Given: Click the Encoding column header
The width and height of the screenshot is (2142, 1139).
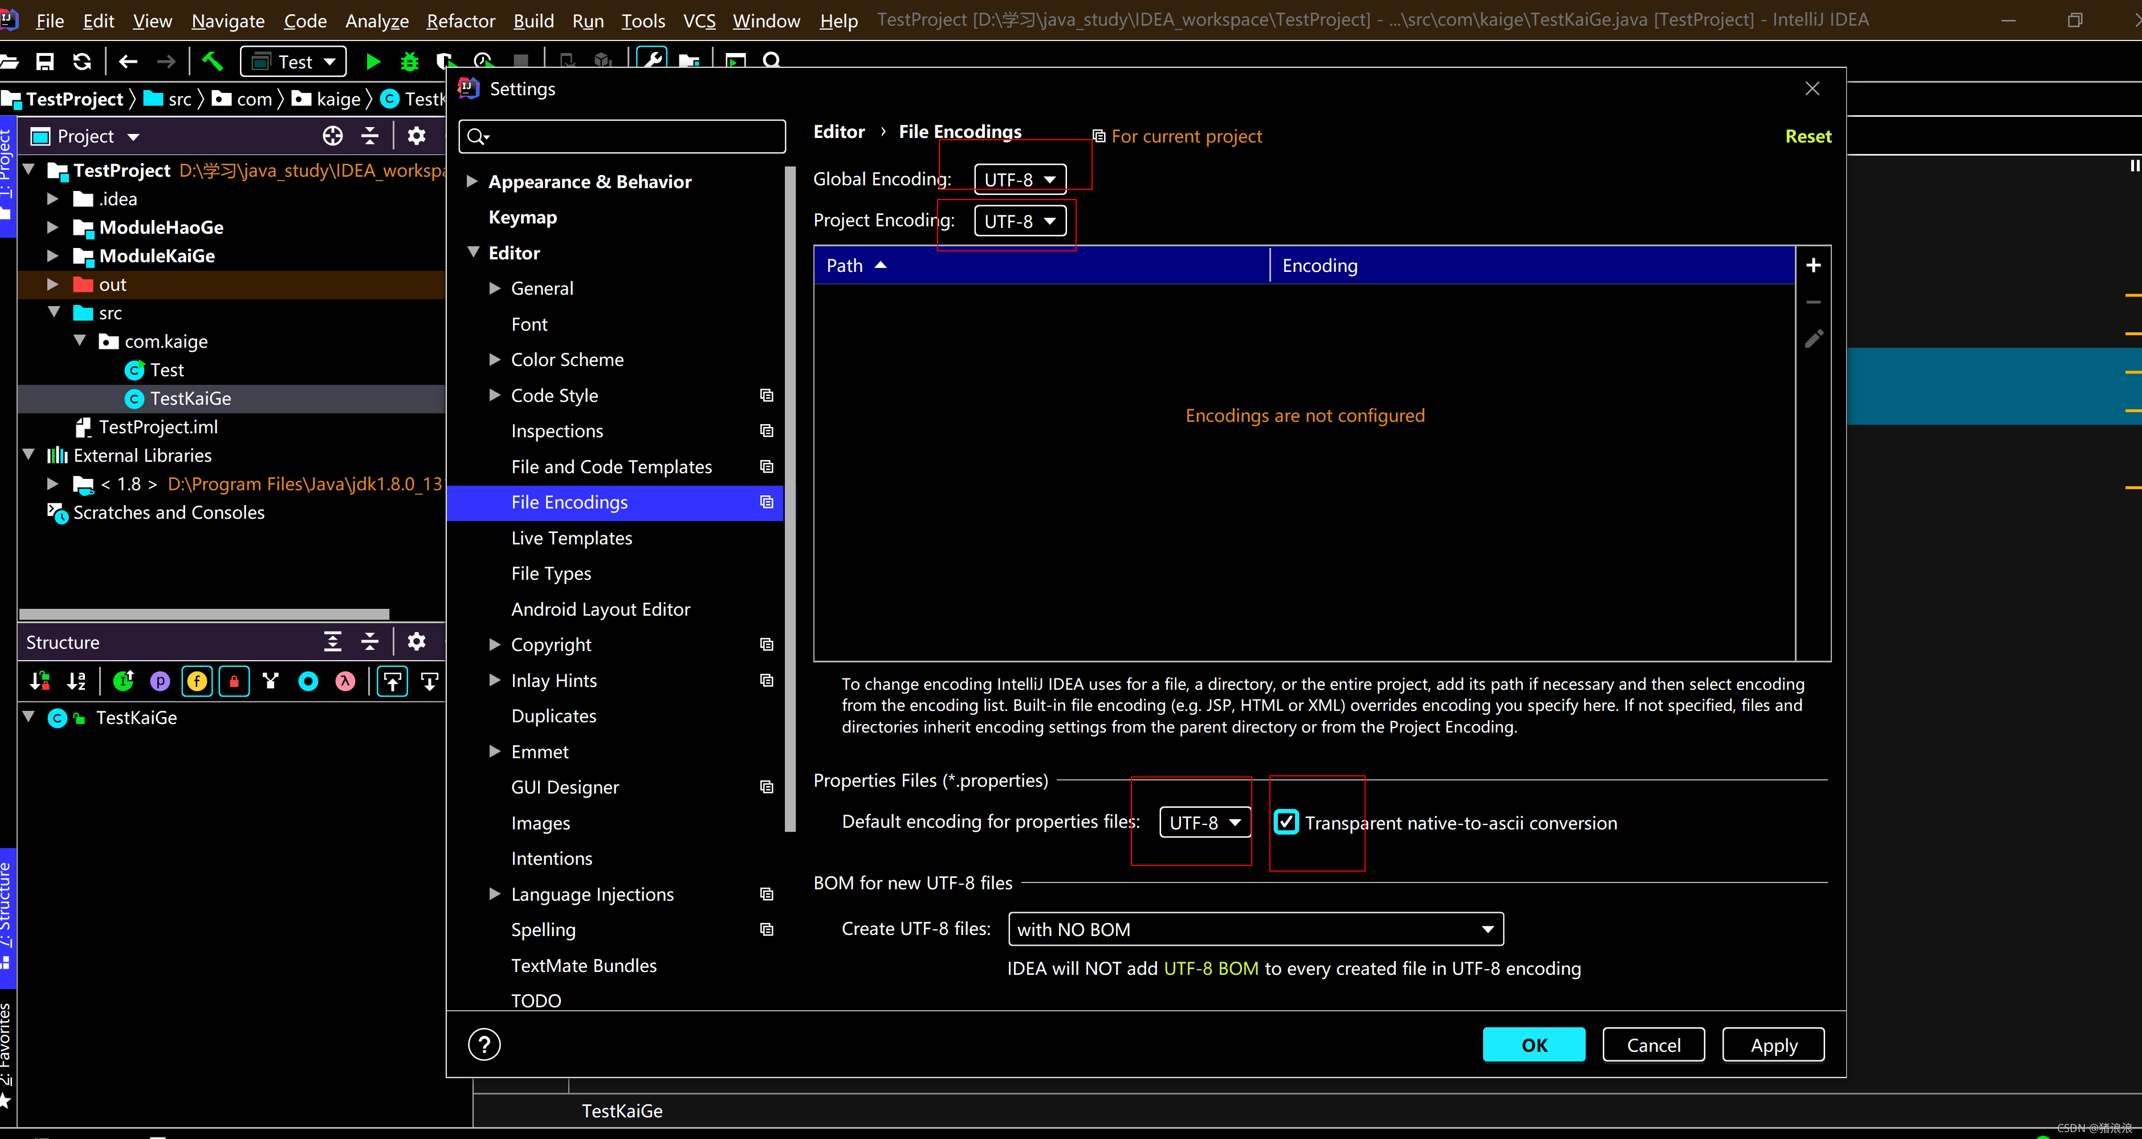Looking at the screenshot, I should tap(1532, 265).
